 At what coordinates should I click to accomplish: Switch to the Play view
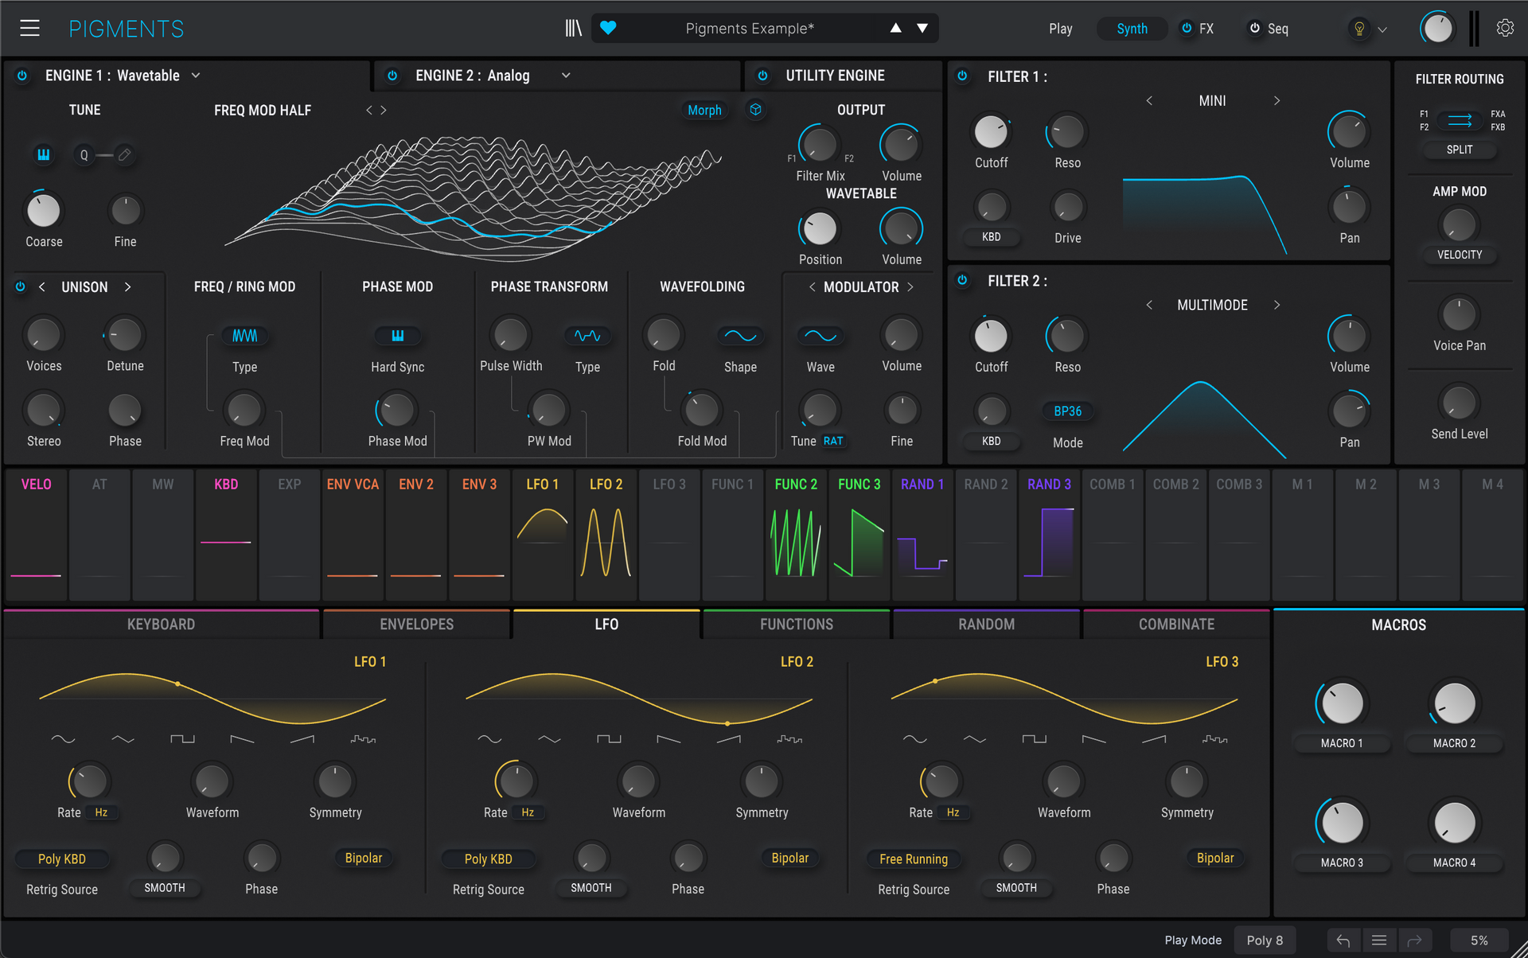1060,29
